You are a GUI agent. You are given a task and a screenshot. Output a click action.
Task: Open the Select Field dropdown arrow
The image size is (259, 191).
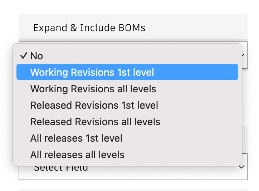coord(242,167)
